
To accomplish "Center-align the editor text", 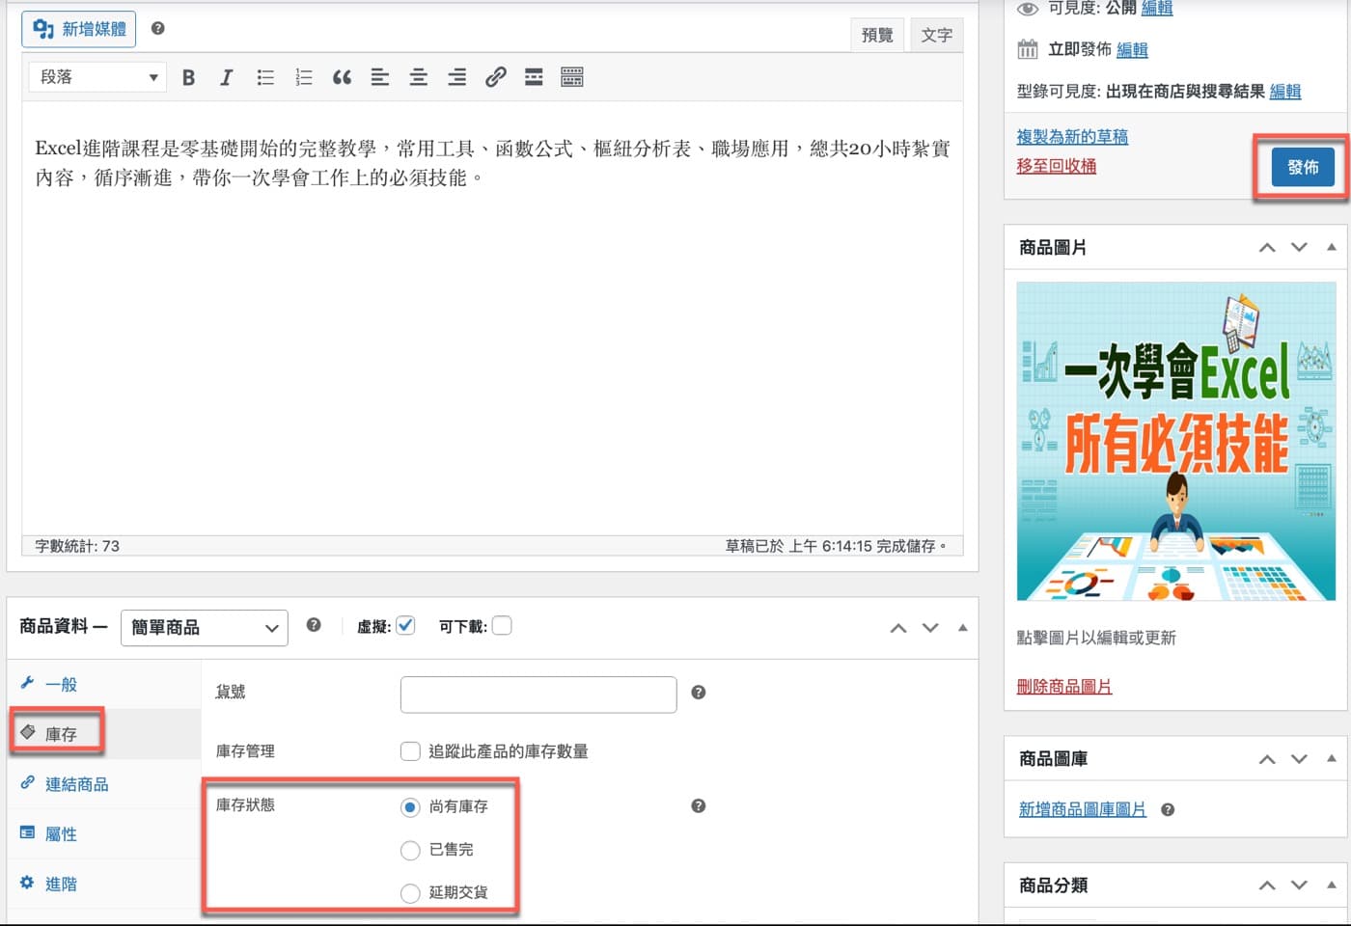I will pyautogui.click(x=418, y=77).
